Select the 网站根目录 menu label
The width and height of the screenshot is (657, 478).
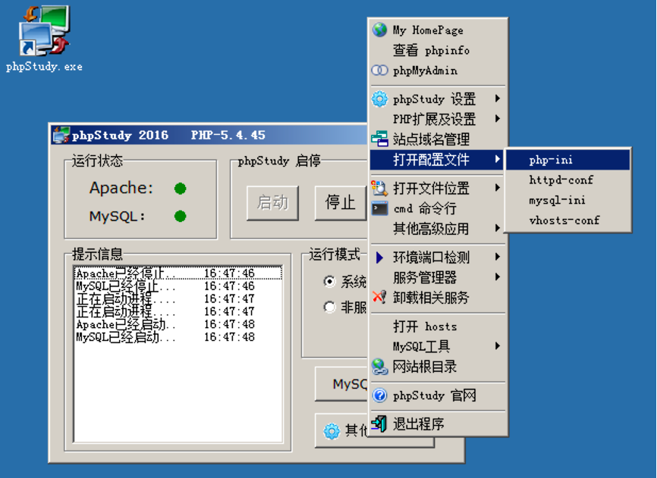(x=424, y=367)
